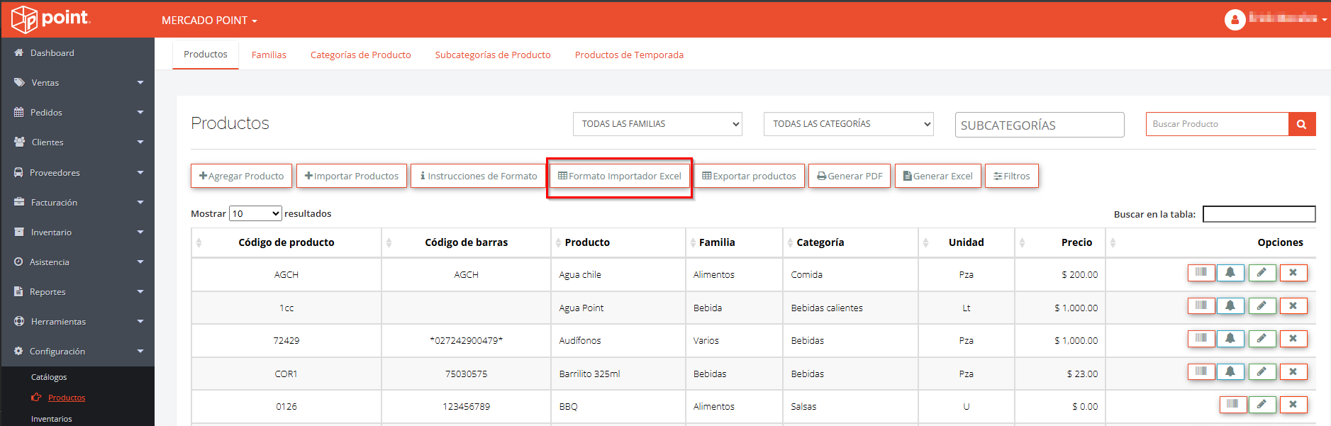Click the bell alert icon for Agua Point
This screenshot has height=426, width=1331.
(x=1230, y=306)
